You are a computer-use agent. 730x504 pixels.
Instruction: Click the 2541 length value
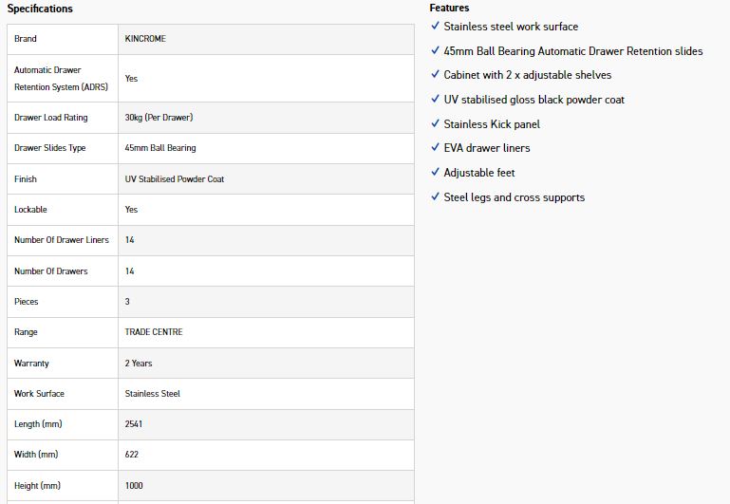coord(134,424)
